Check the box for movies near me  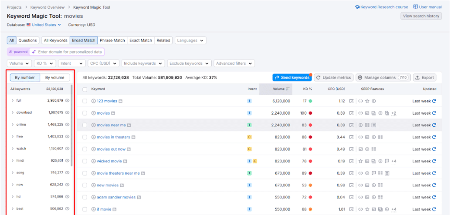(85, 125)
